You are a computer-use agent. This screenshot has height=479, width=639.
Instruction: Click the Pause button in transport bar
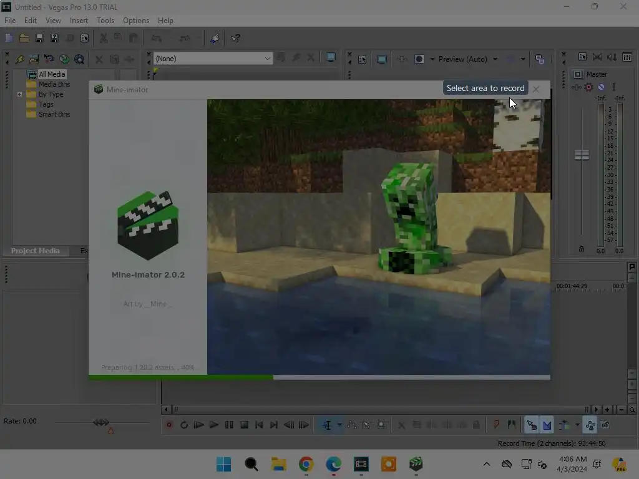[229, 425]
